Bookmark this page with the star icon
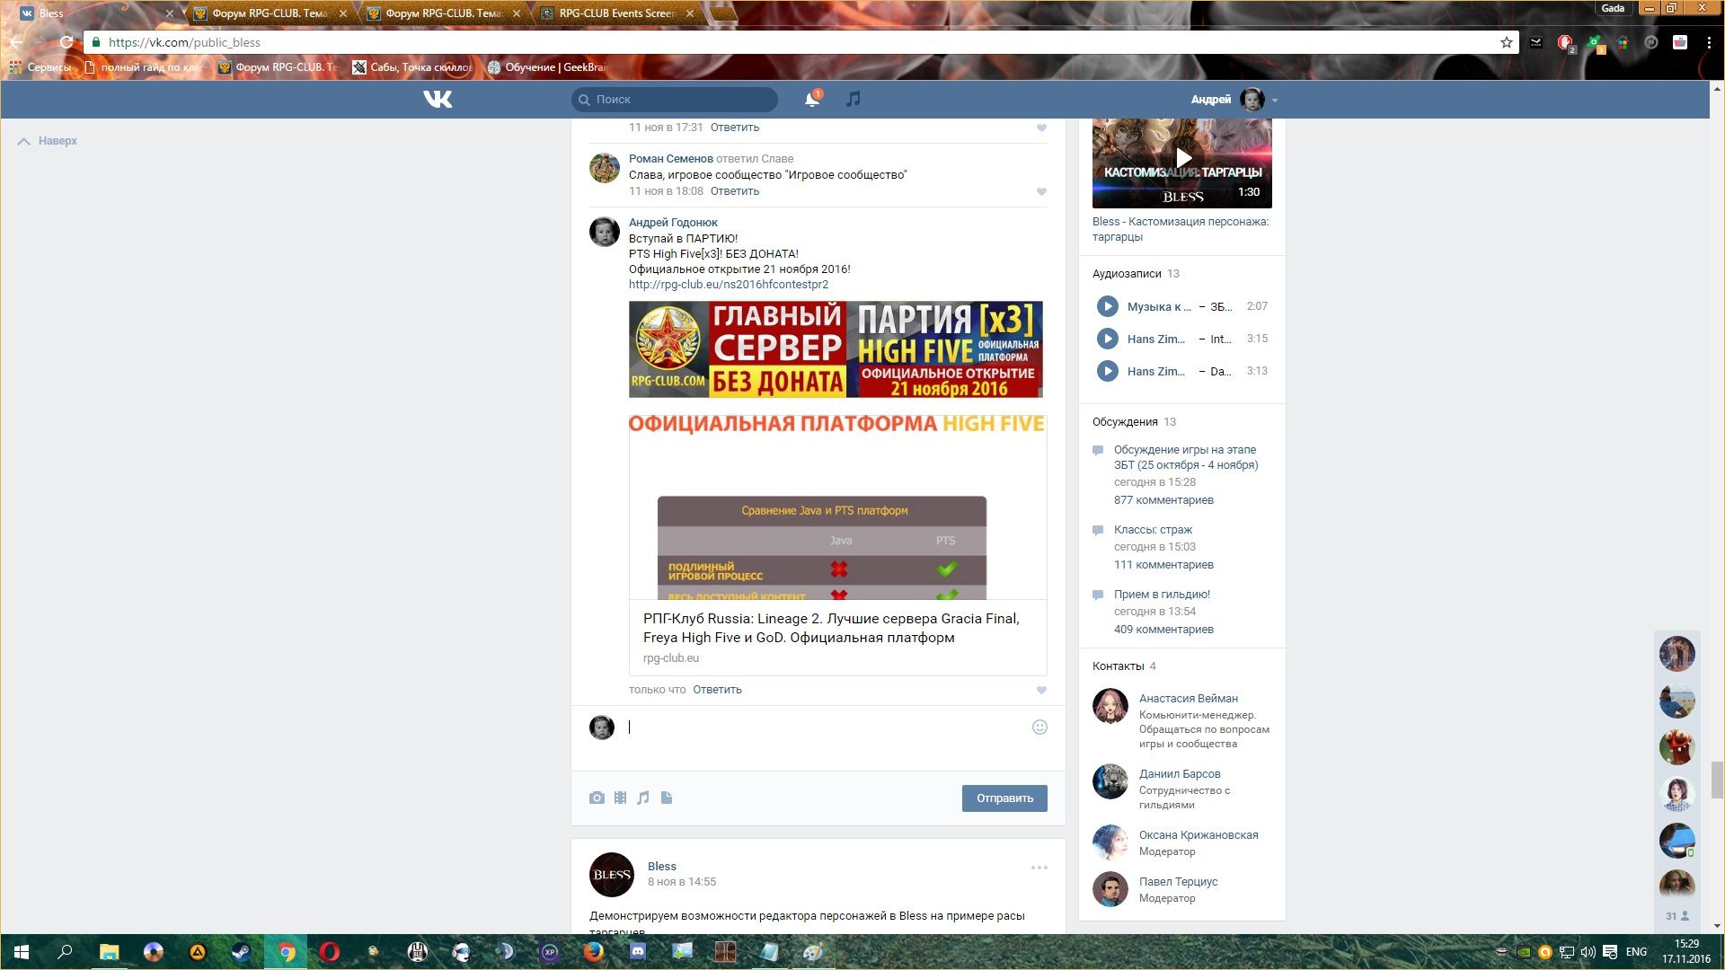Screen dimensions: 1725x970 tap(1507, 42)
